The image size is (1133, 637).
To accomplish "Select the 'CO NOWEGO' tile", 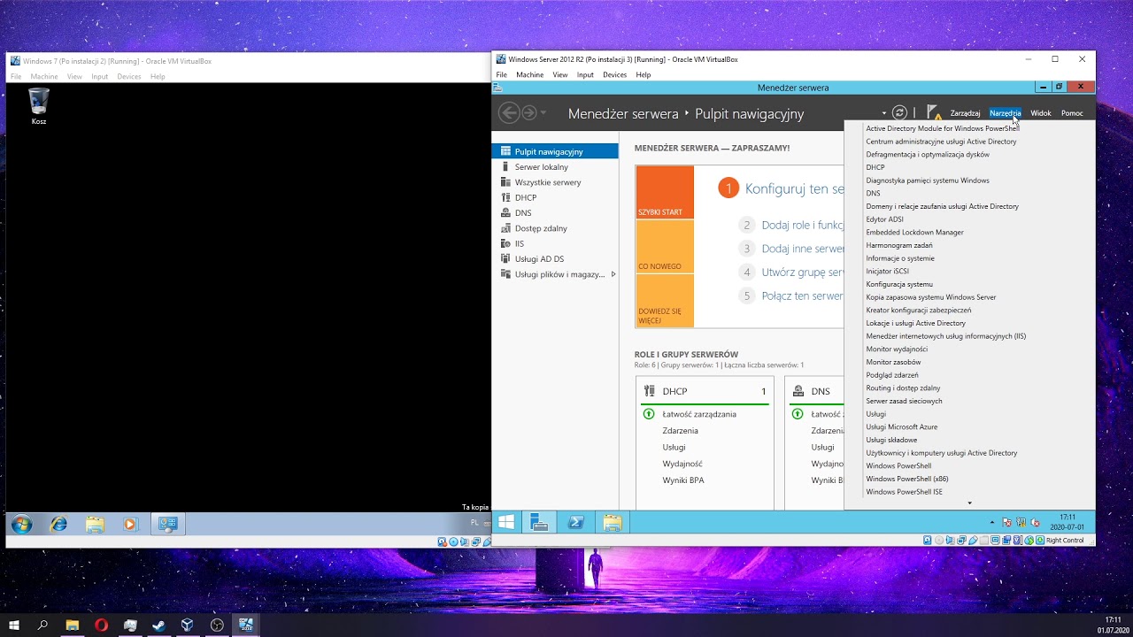I will pyautogui.click(x=665, y=247).
